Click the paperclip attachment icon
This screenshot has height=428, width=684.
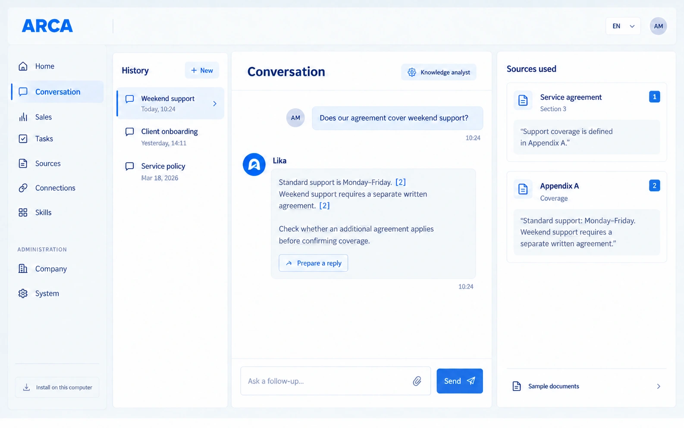pyautogui.click(x=417, y=381)
